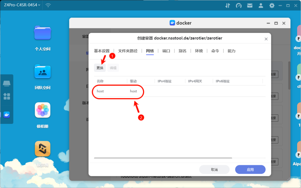Launch the 极相册 photo album app

point(42,110)
